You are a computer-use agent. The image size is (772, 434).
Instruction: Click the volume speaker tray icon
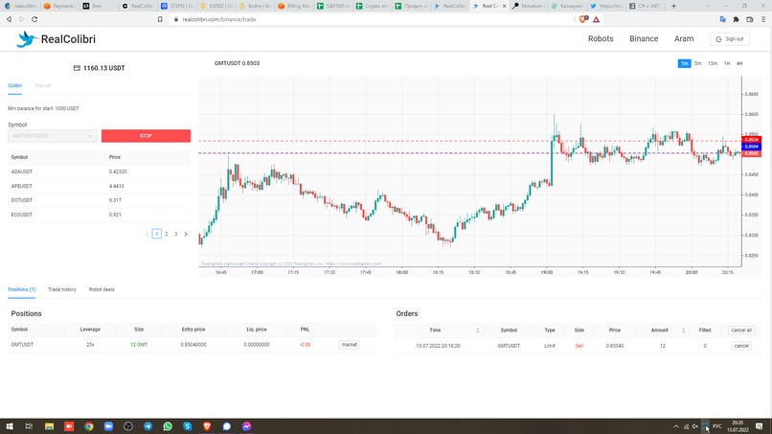coord(695,426)
